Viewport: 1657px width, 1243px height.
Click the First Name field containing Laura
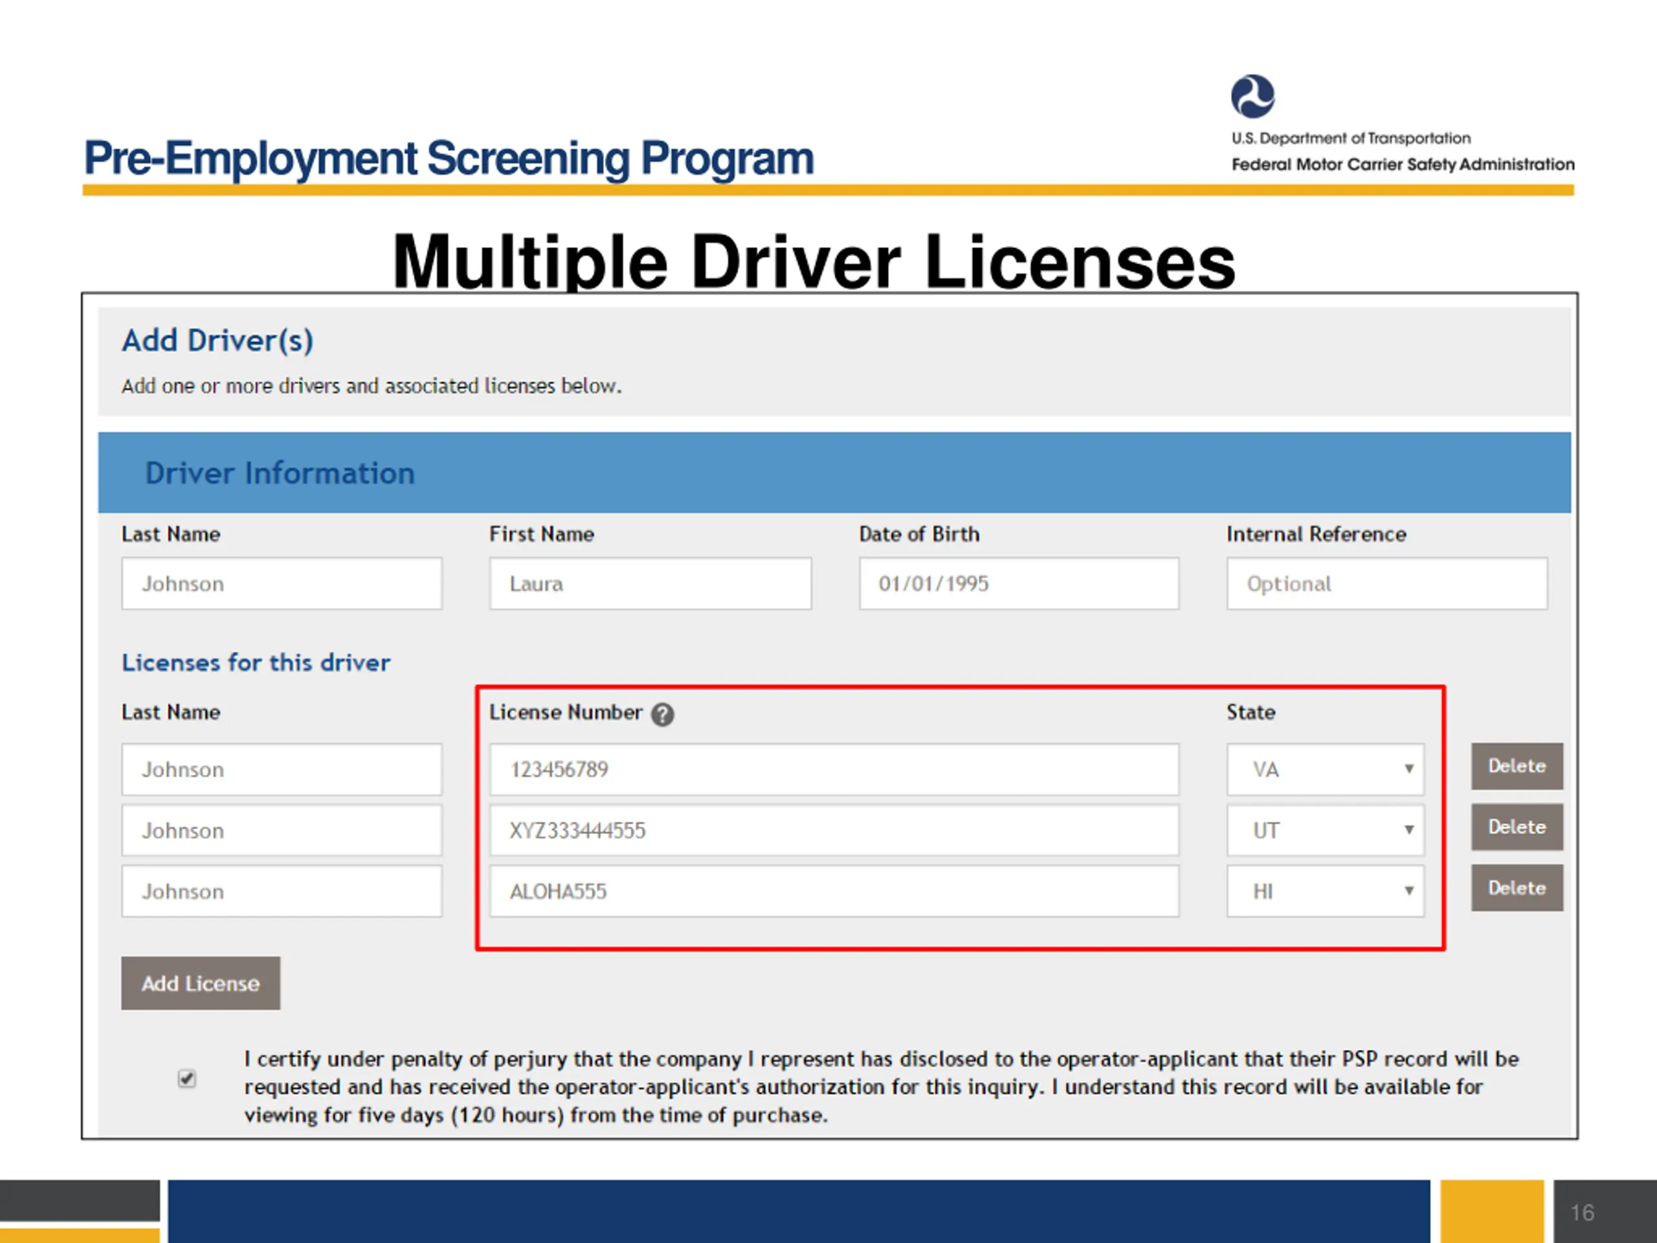pos(651,583)
